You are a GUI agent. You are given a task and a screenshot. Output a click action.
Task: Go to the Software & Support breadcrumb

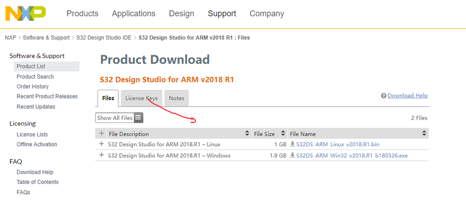(x=46, y=38)
